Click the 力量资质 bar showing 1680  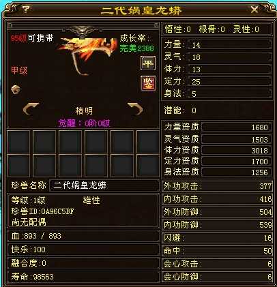tap(236, 127)
